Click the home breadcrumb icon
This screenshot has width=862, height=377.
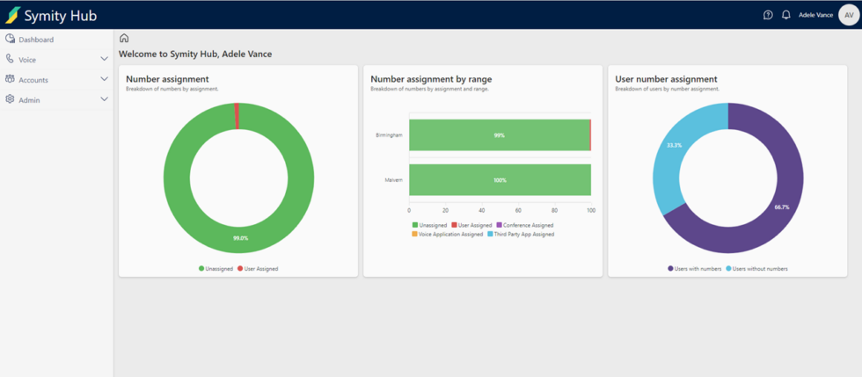[124, 39]
